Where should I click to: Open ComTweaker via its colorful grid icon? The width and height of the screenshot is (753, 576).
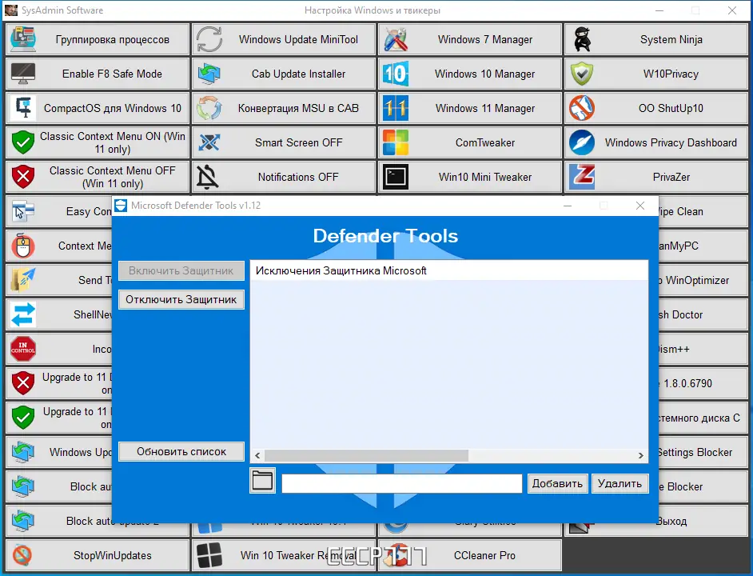point(394,142)
